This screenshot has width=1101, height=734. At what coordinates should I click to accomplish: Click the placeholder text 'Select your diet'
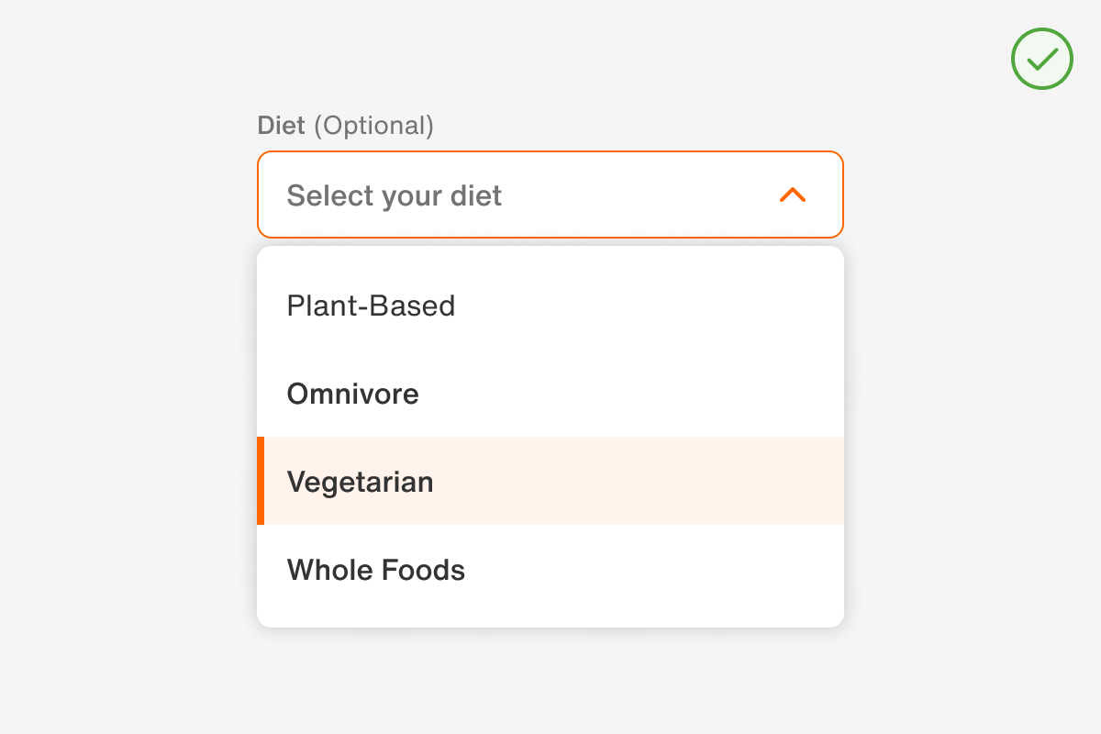click(x=394, y=195)
